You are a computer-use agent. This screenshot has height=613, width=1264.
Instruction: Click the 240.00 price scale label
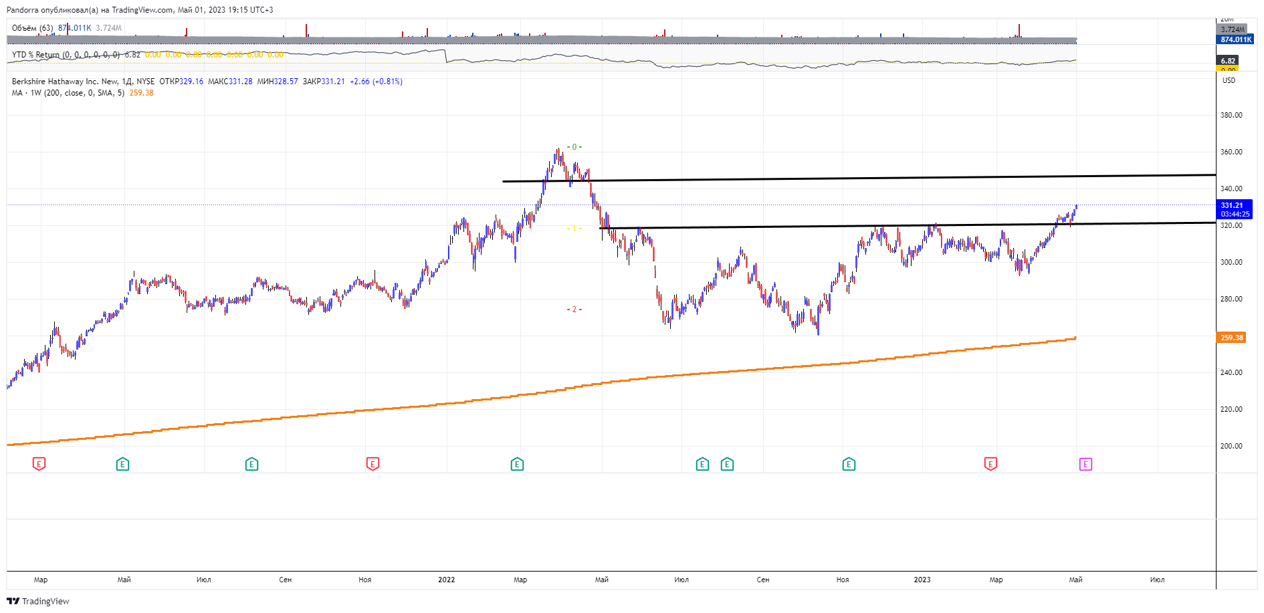click(1231, 372)
